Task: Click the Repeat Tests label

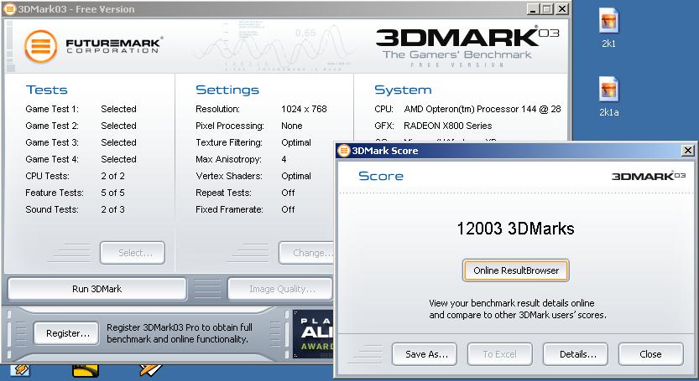Action: 224,193
